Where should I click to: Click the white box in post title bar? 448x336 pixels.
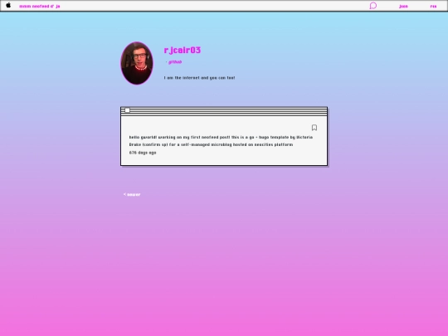(128, 110)
